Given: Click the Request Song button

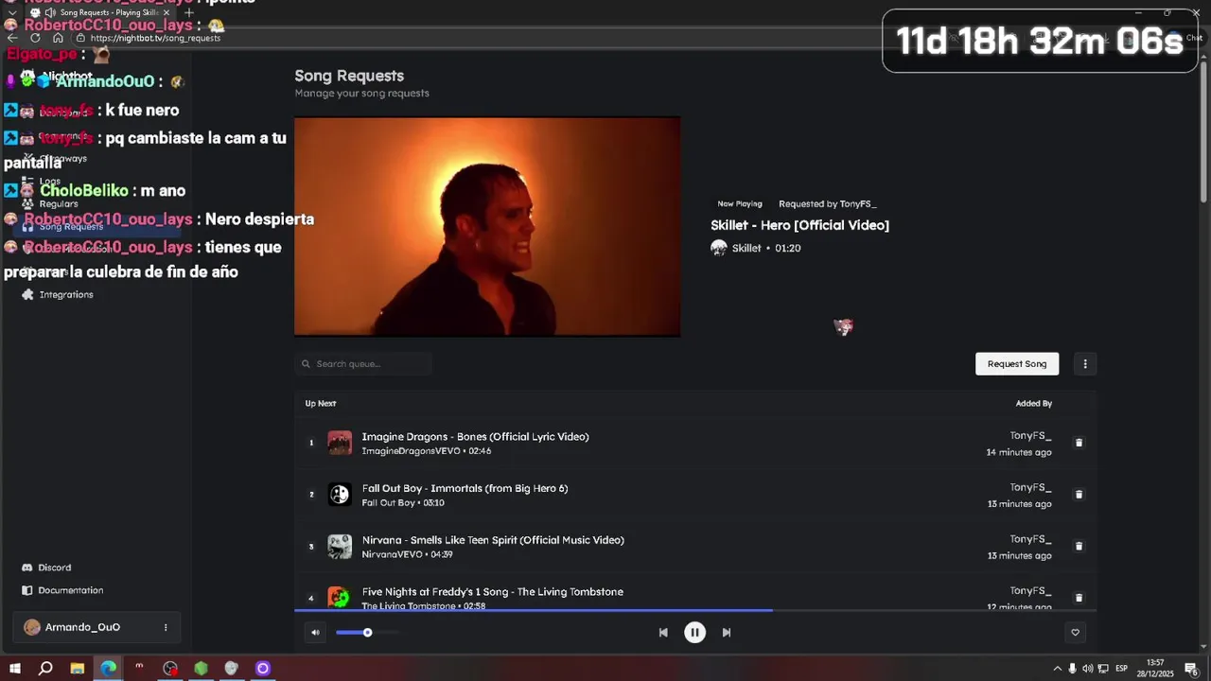Looking at the screenshot, I should 1017,364.
